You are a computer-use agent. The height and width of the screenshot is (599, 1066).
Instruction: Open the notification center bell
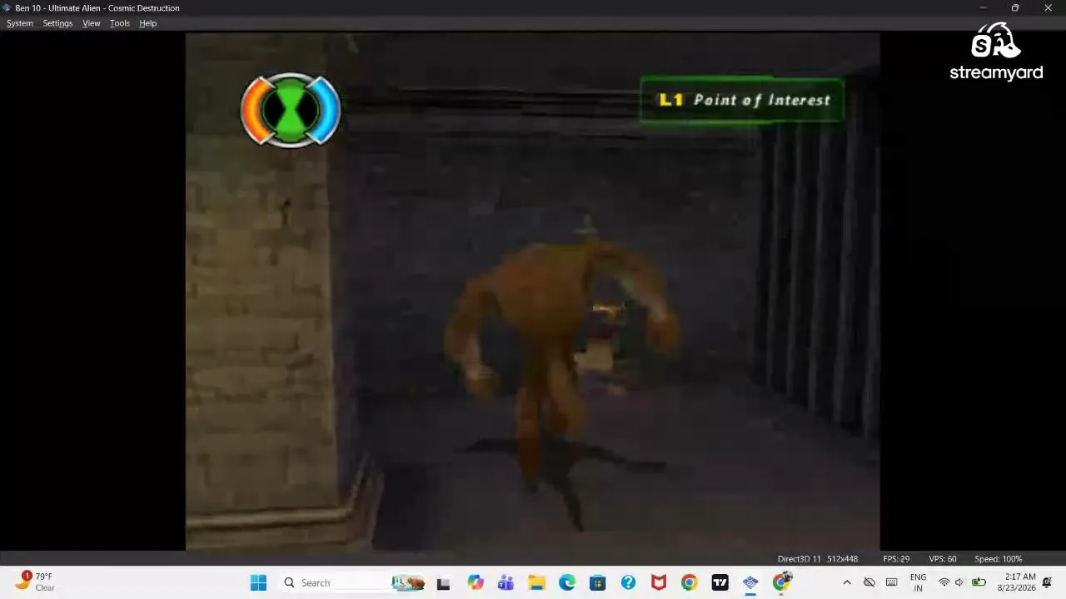[1048, 582]
